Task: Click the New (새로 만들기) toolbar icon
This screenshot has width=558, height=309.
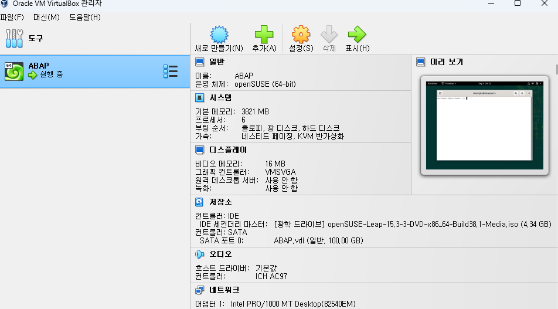Action: tap(219, 35)
